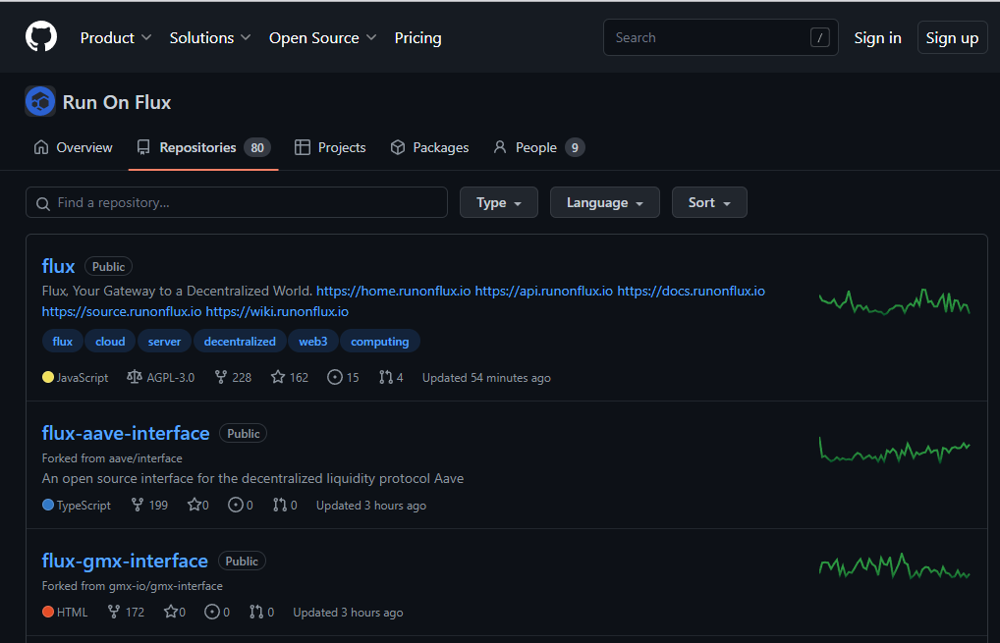Open pull requests icon on flux-gmx-interface row
1000x643 pixels.
tap(256, 612)
